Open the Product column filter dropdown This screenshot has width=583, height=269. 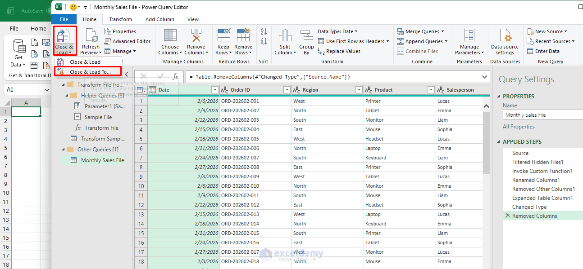pos(431,90)
